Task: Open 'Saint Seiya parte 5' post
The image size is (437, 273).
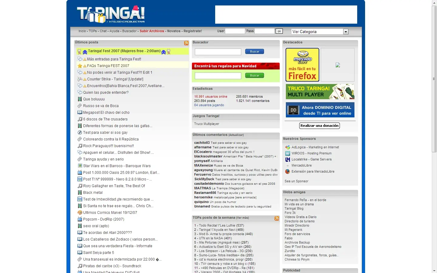Action: pyautogui.click(x=99, y=253)
